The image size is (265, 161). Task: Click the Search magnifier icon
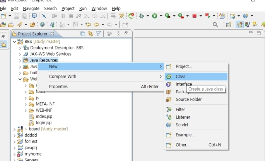coord(215,25)
